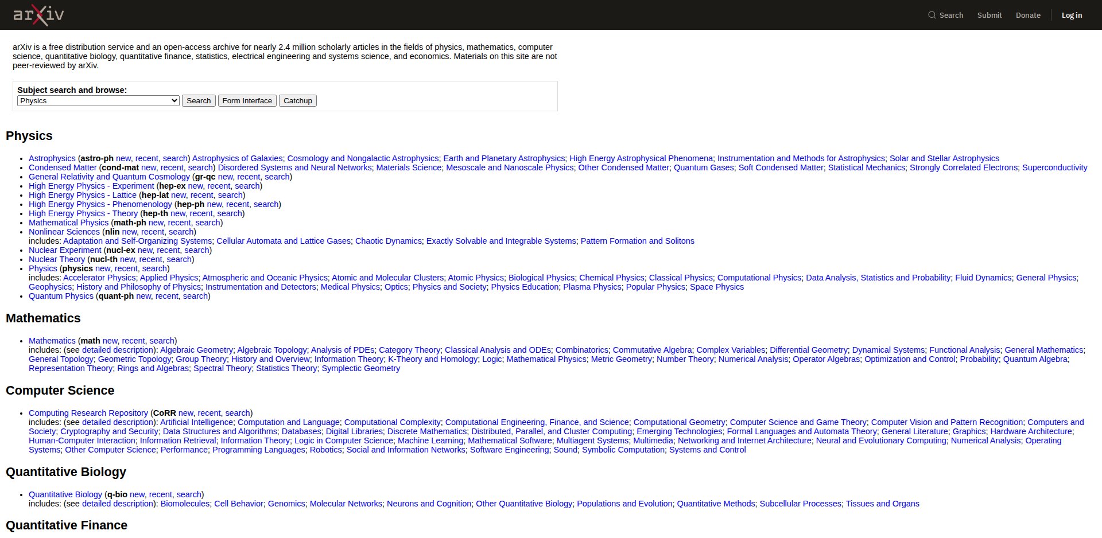Click the Form Interface button

(247, 101)
